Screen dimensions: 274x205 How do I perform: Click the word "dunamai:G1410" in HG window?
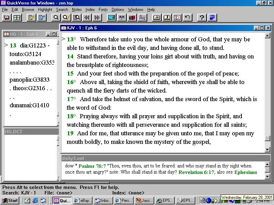(x=29, y=106)
